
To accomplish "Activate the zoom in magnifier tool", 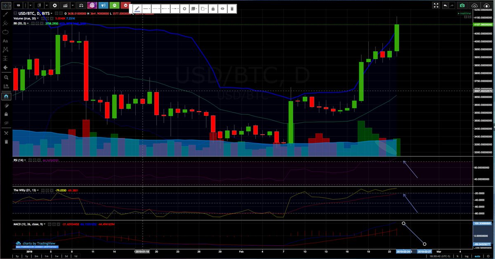I will tap(5, 77).
